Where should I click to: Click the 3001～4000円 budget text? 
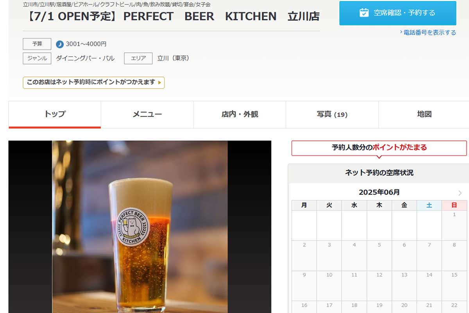pyautogui.click(x=86, y=44)
